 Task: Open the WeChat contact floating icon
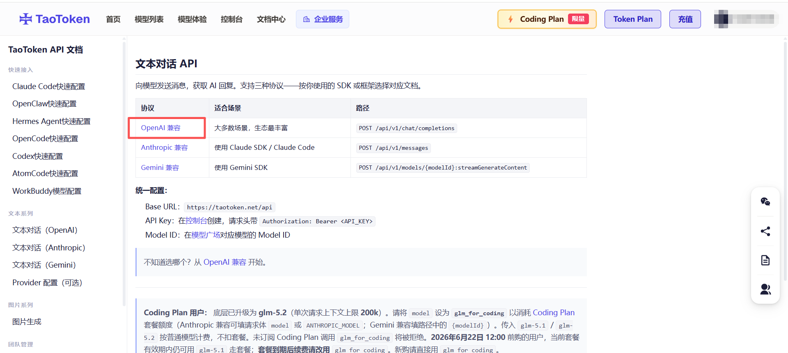[x=765, y=202]
